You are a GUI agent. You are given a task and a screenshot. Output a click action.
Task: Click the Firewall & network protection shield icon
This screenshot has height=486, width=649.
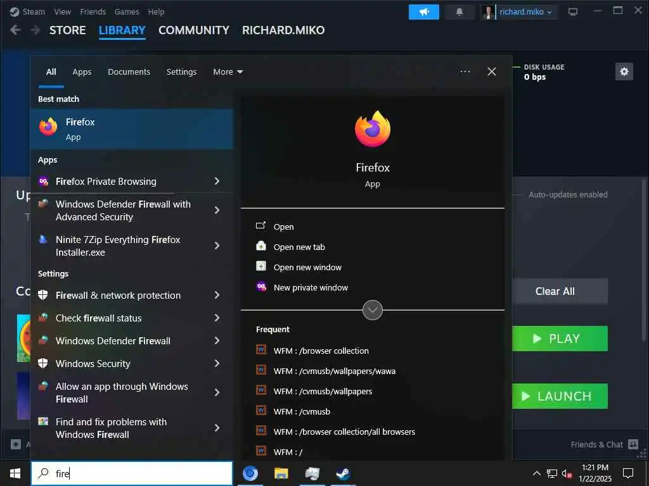coord(43,295)
